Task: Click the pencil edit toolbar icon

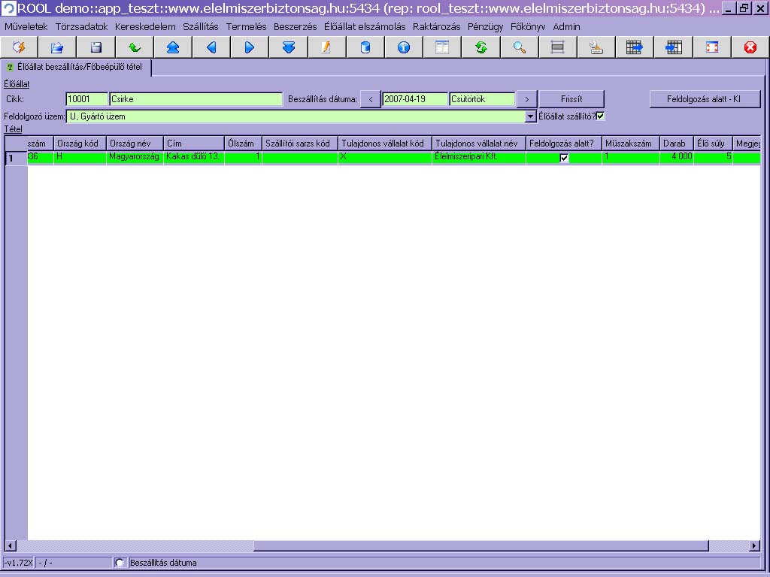Action: tap(326, 47)
